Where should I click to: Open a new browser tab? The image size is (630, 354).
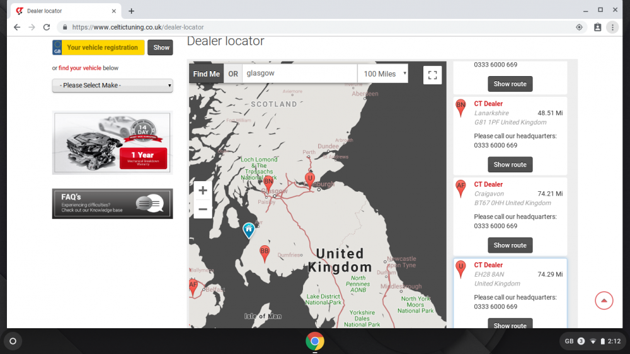132,11
